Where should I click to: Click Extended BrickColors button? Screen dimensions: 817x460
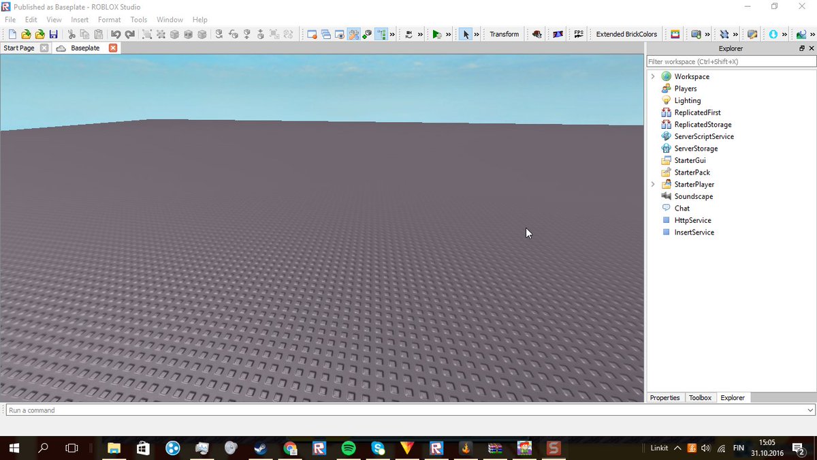coord(626,34)
